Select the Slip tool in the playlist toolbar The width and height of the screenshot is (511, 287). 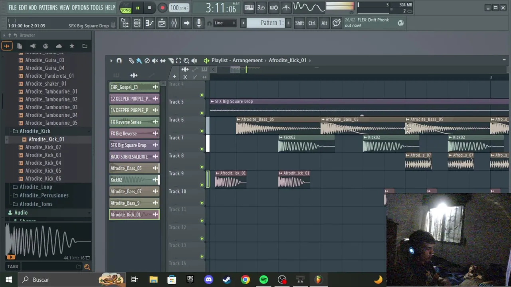click(x=163, y=61)
